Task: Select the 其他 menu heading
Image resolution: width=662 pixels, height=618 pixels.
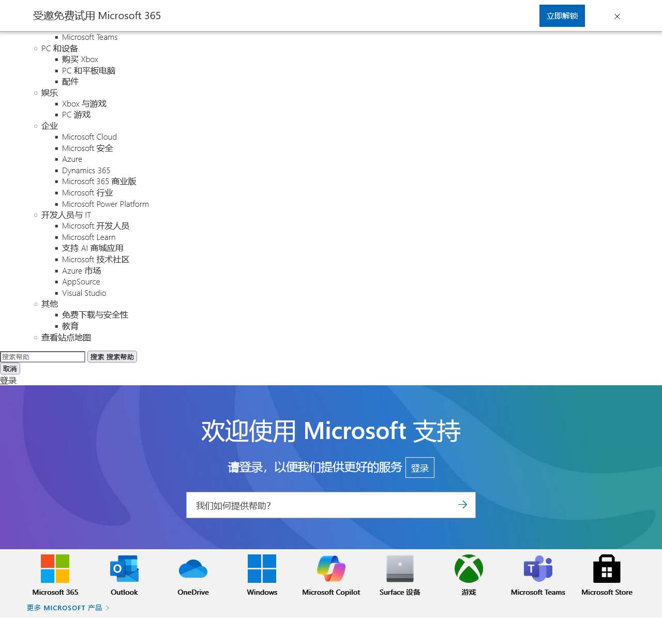Action: point(50,304)
